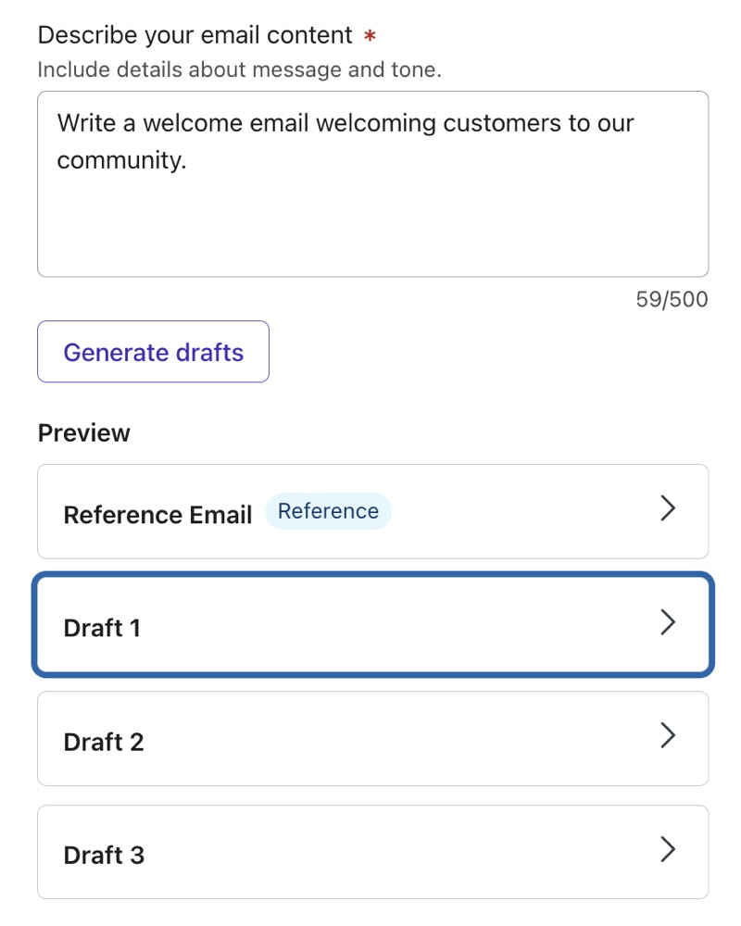
Task: Click the Draft 1 chevron arrow
Action: (x=667, y=623)
